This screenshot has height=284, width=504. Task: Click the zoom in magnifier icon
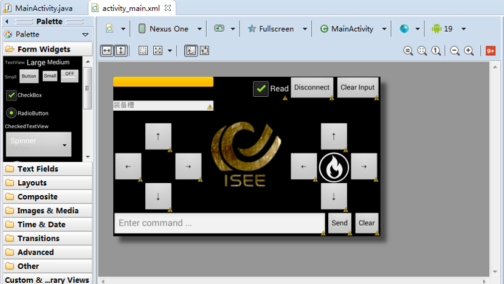pos(469,51)
